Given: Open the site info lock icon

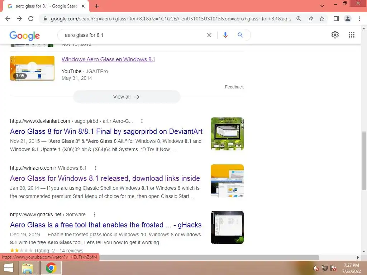Looking at the screenshot, I should click(45, 19).
